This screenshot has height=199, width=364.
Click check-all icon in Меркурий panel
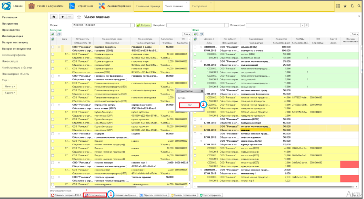click(x=53, y=34)
